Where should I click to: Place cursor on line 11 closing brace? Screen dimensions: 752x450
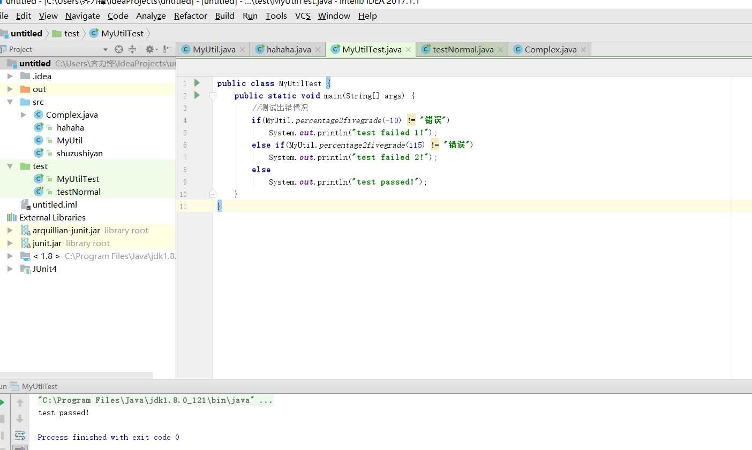(x=219, y=206)
